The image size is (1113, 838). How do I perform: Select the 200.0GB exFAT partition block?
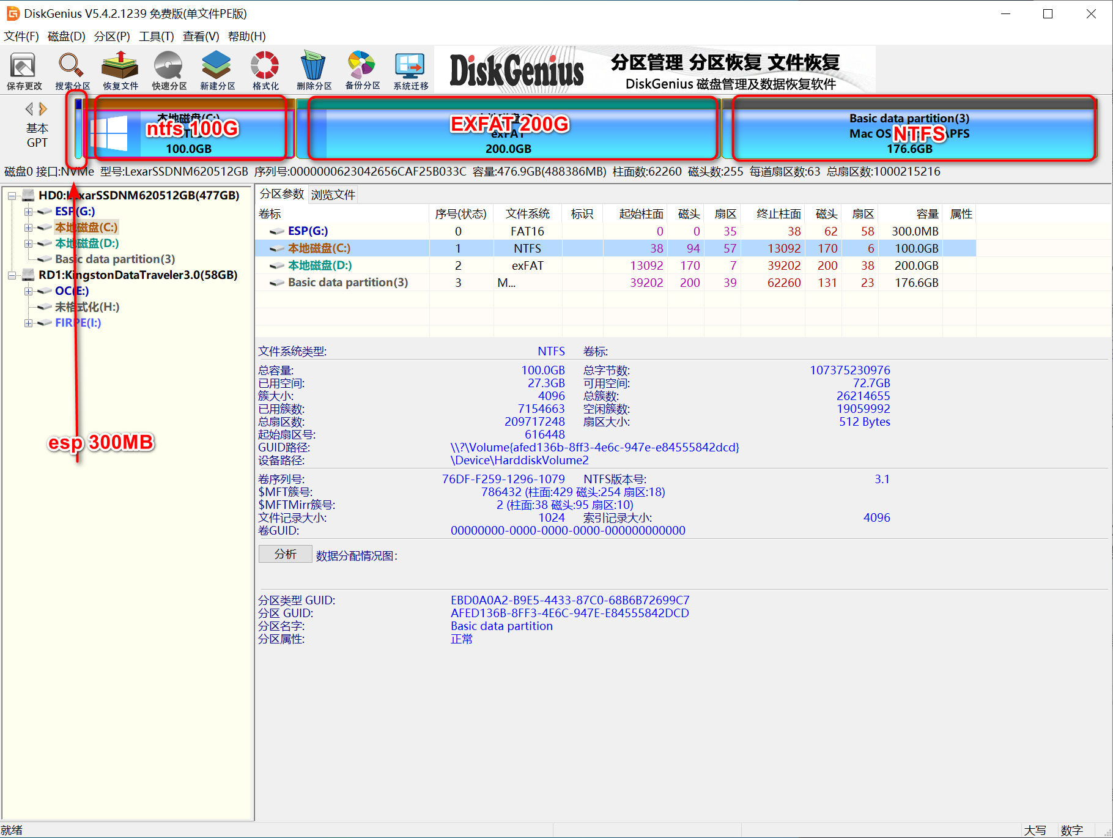508,128
